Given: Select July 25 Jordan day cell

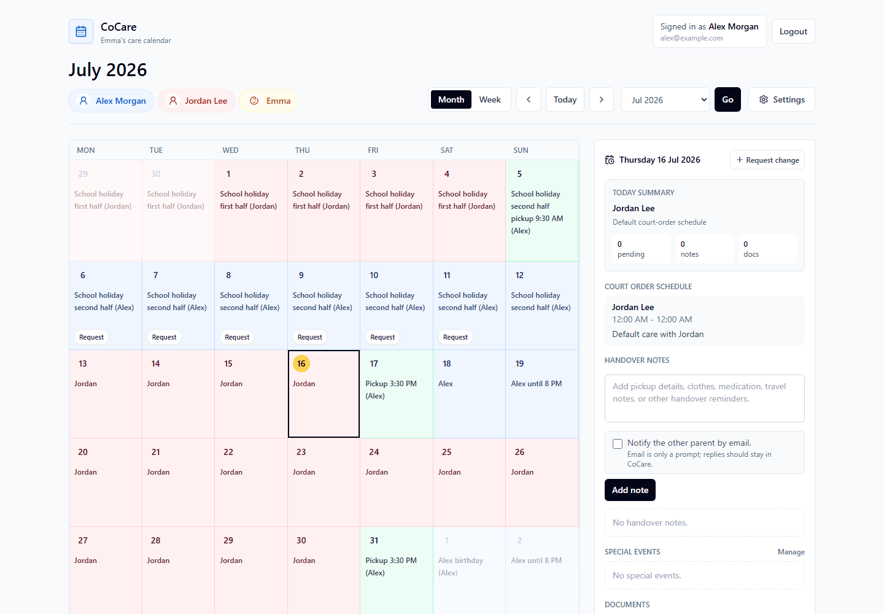Looking at the screenshot, I should click(x=470, y=482).
